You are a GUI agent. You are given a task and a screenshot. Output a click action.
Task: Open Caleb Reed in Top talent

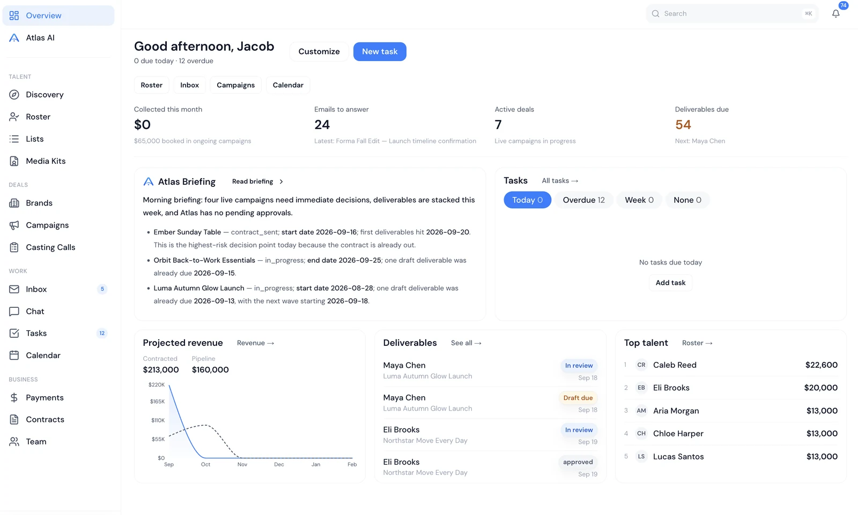(x=730, y=365)
